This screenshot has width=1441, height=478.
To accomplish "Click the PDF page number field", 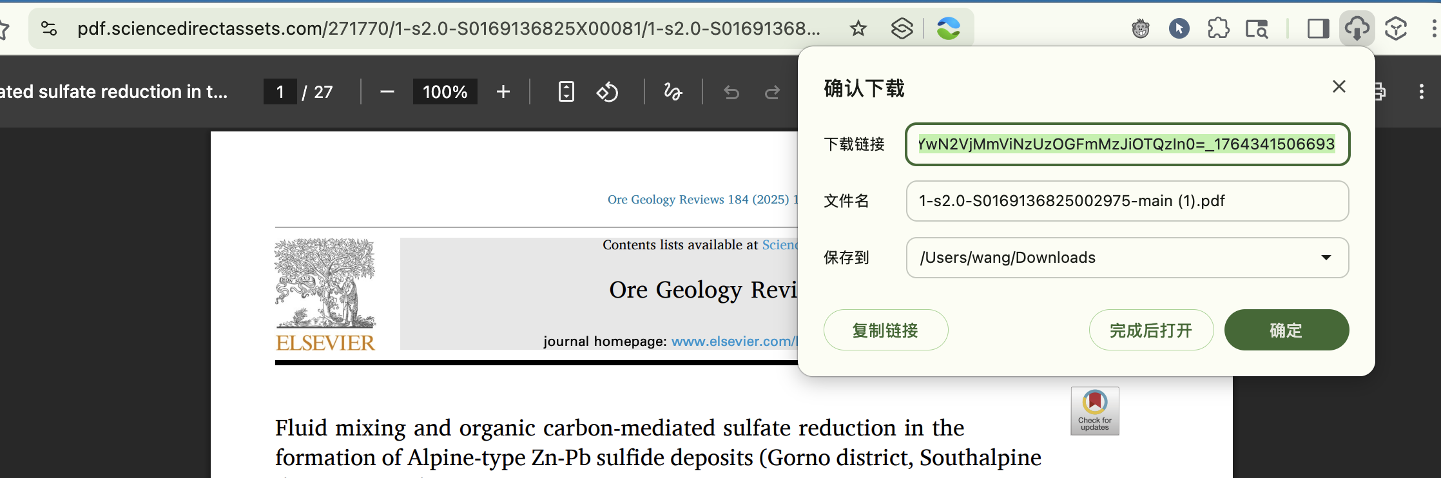I will tap(280, 92).
